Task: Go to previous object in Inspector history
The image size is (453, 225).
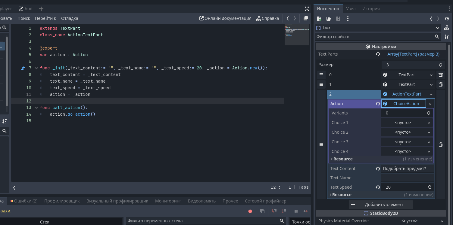Action: (x=431, y=19)
